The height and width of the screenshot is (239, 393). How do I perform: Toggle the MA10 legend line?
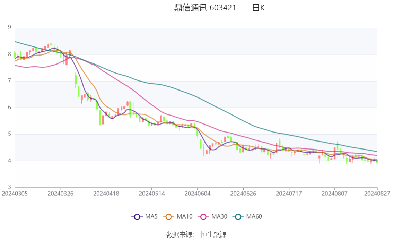pos(178,217)
